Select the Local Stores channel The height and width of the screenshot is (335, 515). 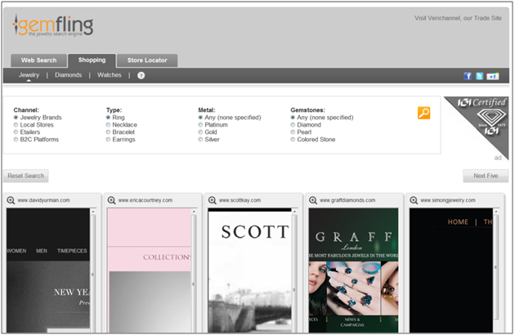pos(16,125)
